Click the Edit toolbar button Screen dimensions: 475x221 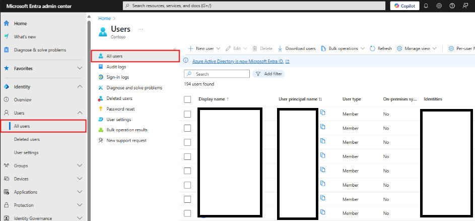(x=236, y=48)
